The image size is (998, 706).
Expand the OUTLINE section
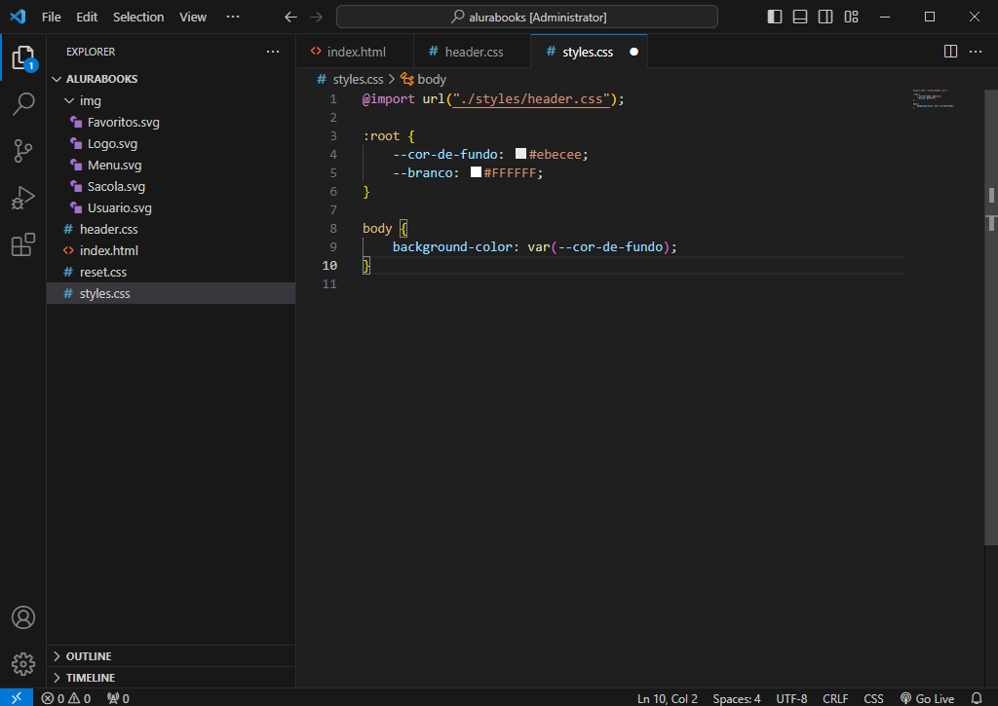[x=171, y=656]
